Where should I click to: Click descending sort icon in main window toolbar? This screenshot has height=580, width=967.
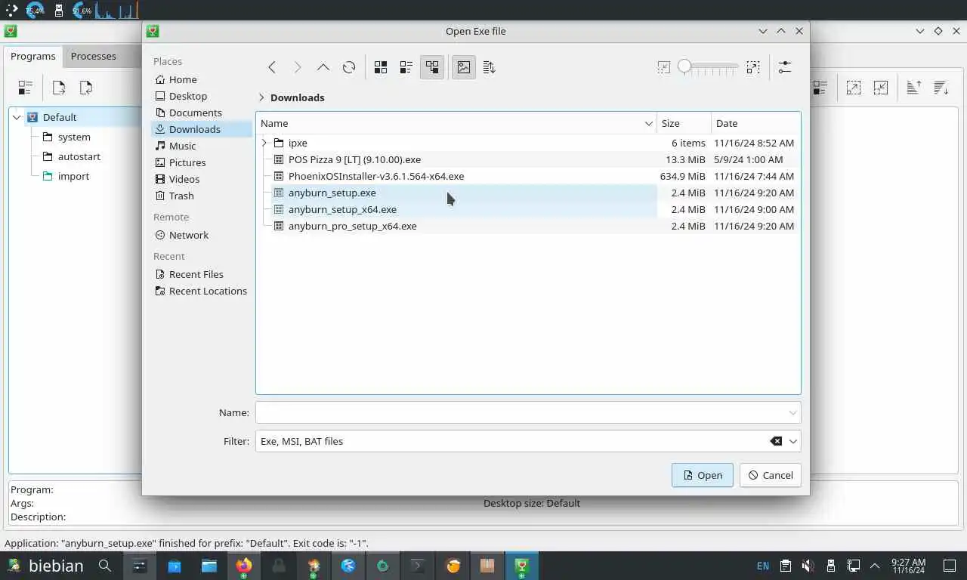pos(941,88)
